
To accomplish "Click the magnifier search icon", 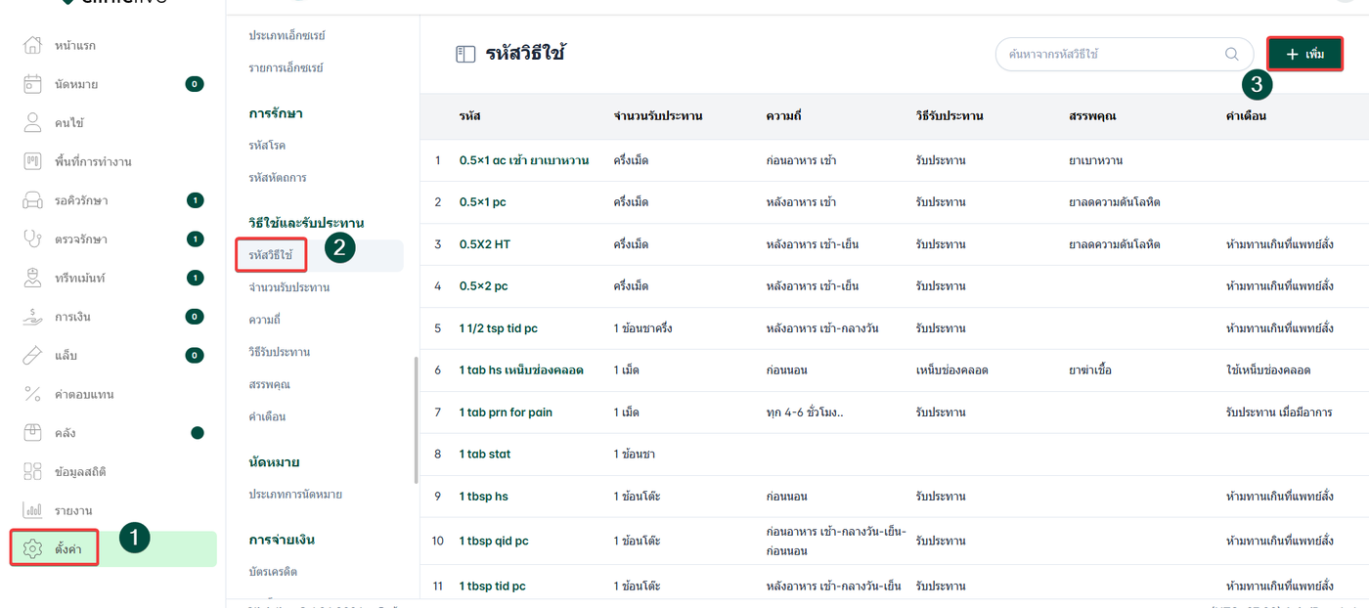I will click(x=1231, y=55).
